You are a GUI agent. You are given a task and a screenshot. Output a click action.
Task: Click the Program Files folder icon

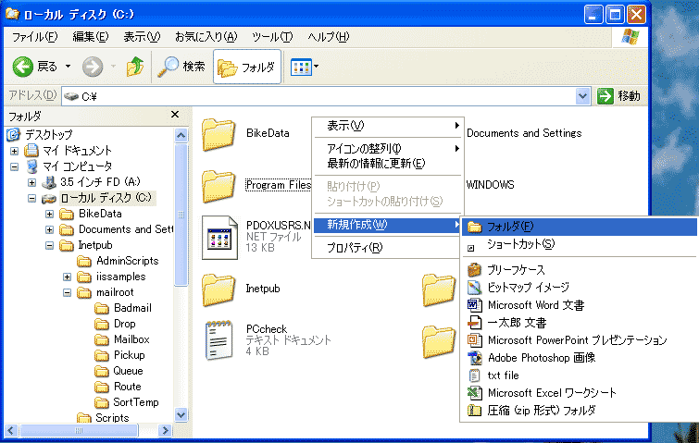point(218,186)
